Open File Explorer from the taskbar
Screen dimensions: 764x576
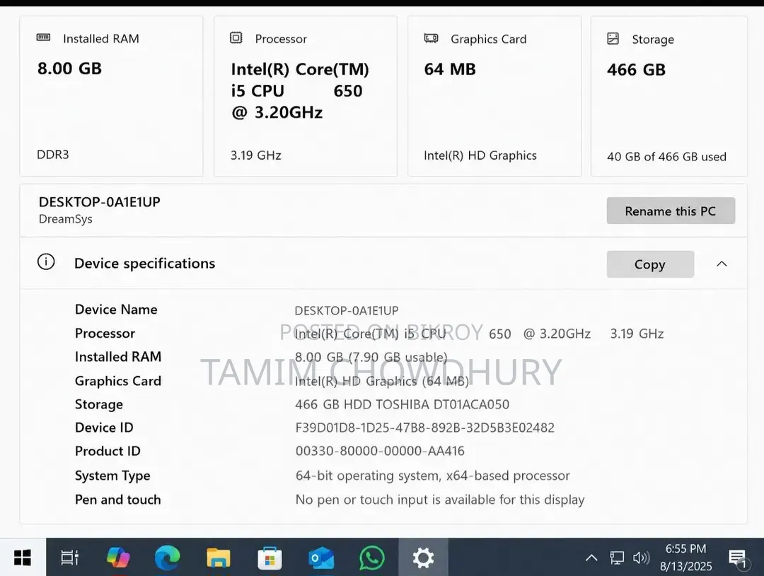pyautogui.click(x=219, y=558)
